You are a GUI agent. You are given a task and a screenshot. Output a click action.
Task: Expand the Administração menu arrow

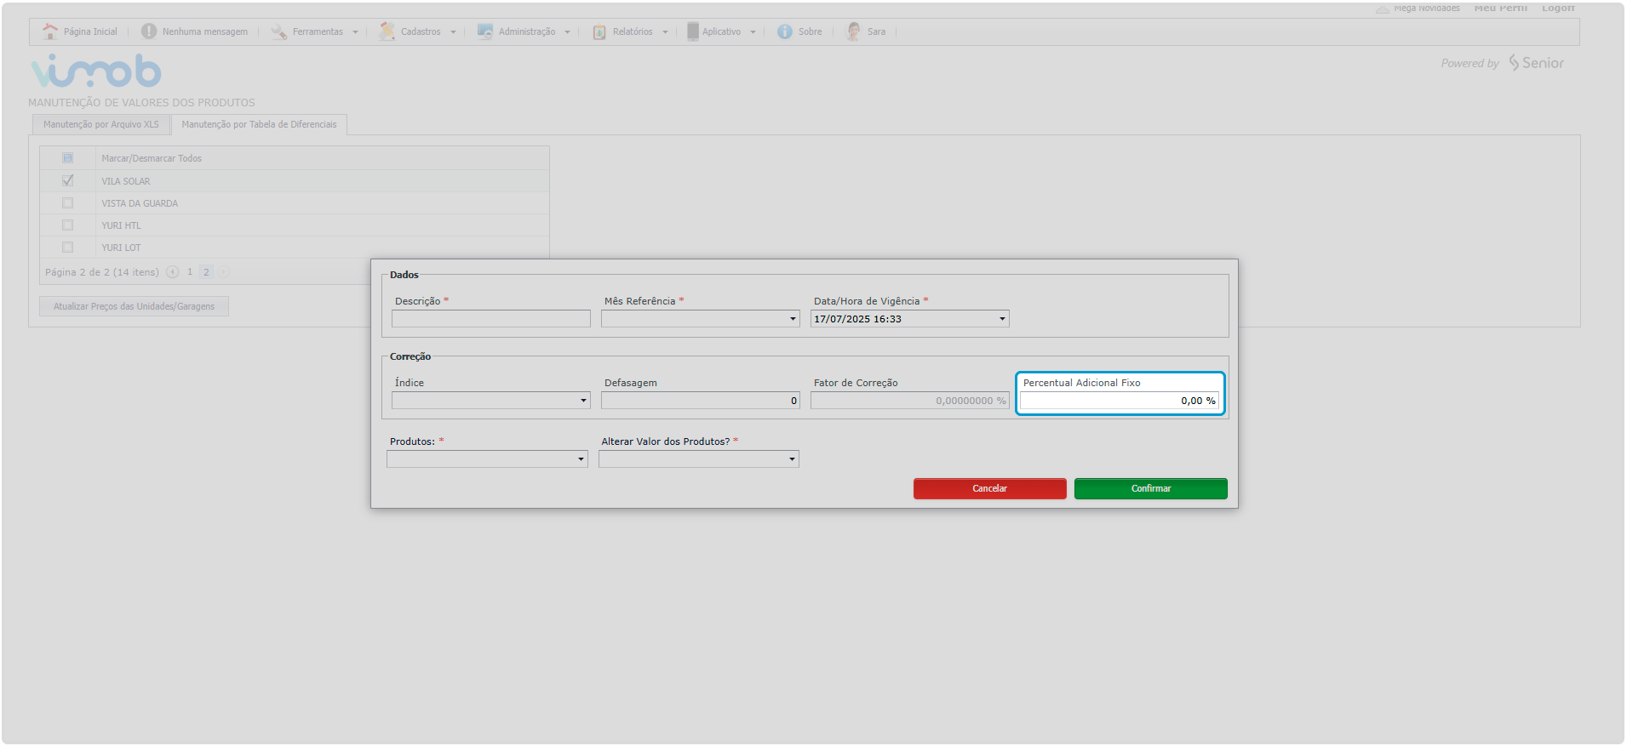567,32
